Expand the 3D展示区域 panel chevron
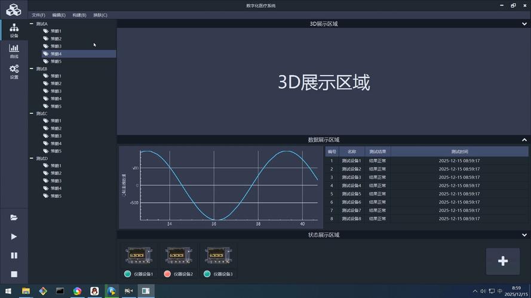 [524, 24]
